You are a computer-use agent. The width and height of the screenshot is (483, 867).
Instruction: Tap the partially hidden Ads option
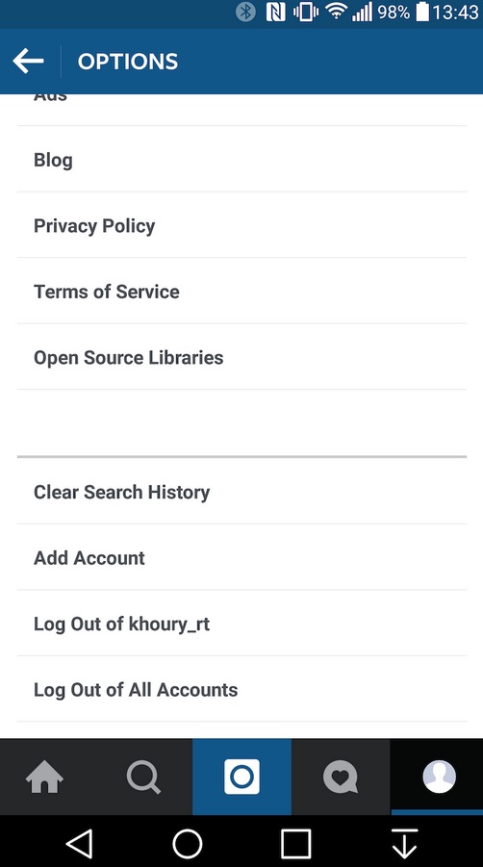click(241, 110)
